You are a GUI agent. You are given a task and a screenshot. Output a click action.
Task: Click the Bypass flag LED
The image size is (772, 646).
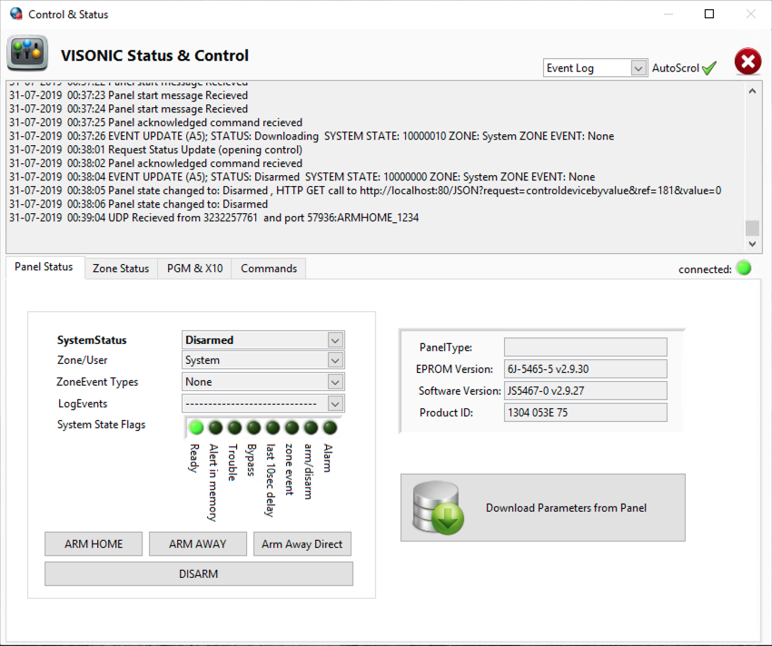[253, 427]
